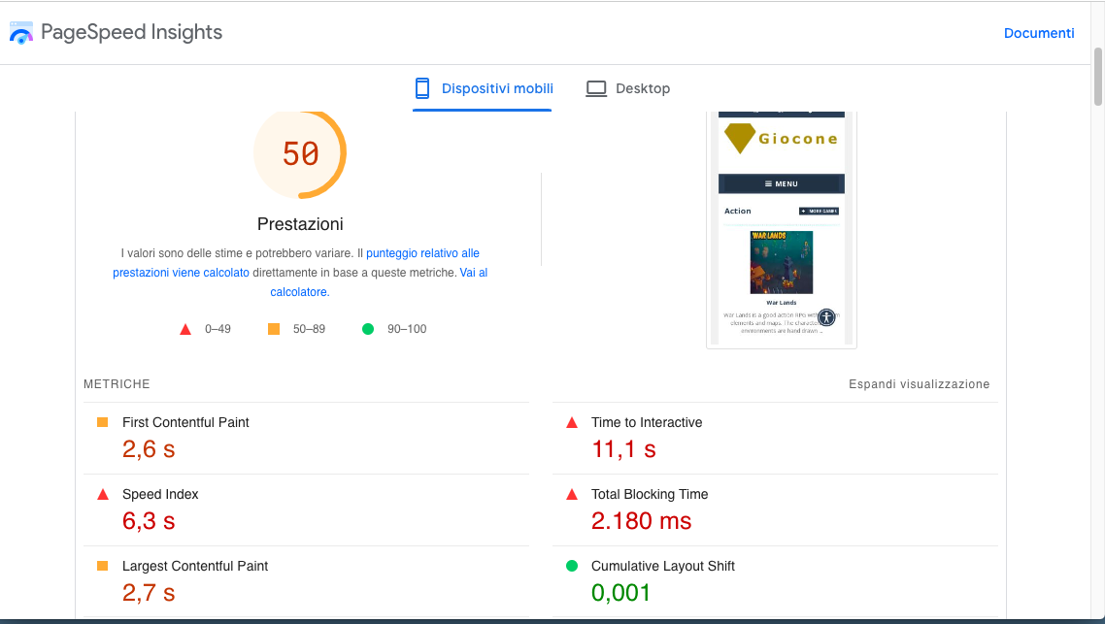The width and height of the screenshot is (1105, 624).
Task: Click the 2,6 s metric value
Action: tap(149, 449)
